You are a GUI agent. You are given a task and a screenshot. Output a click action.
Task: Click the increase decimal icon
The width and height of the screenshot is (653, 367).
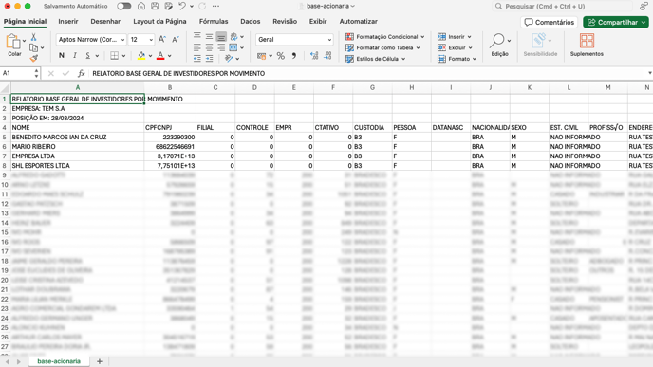click(x=314, y=56)
